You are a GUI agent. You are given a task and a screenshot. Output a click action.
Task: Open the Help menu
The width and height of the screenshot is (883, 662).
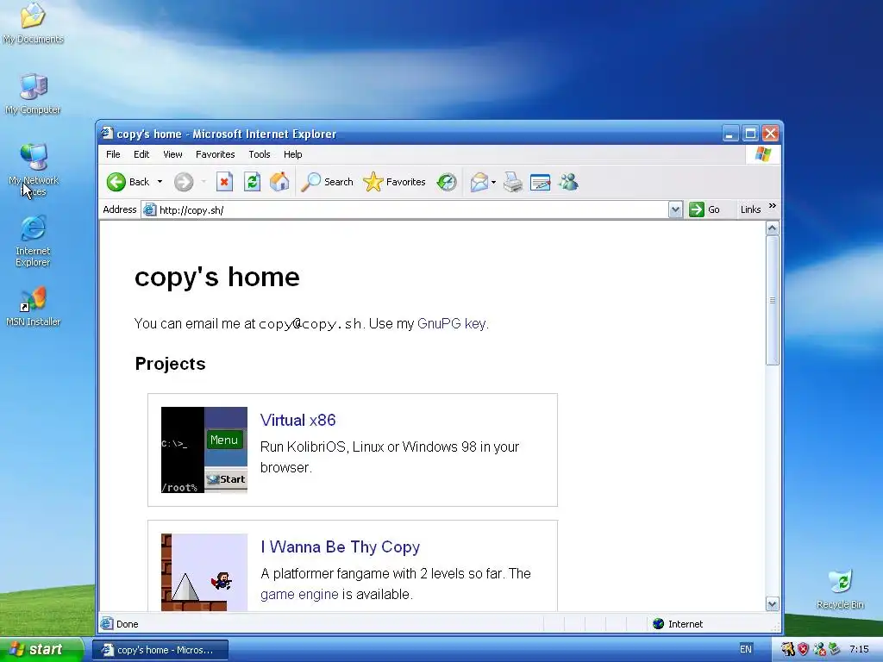[293, 154]
